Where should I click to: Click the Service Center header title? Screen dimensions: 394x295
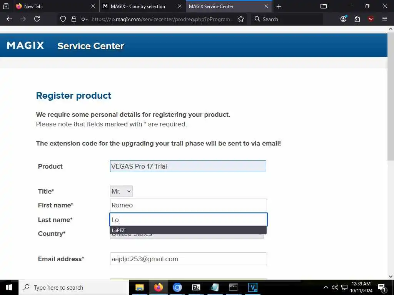tap(91, 46)
